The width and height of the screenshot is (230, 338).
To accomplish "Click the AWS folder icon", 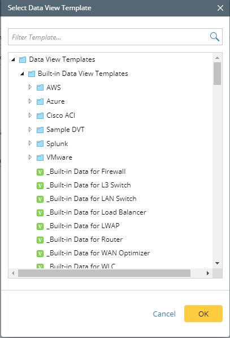I will pyautogui.click(x=40, y=88).
